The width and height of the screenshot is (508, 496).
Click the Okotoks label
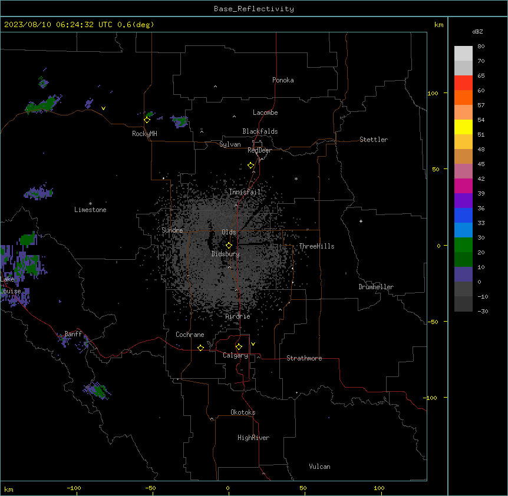tap(243, 412)
